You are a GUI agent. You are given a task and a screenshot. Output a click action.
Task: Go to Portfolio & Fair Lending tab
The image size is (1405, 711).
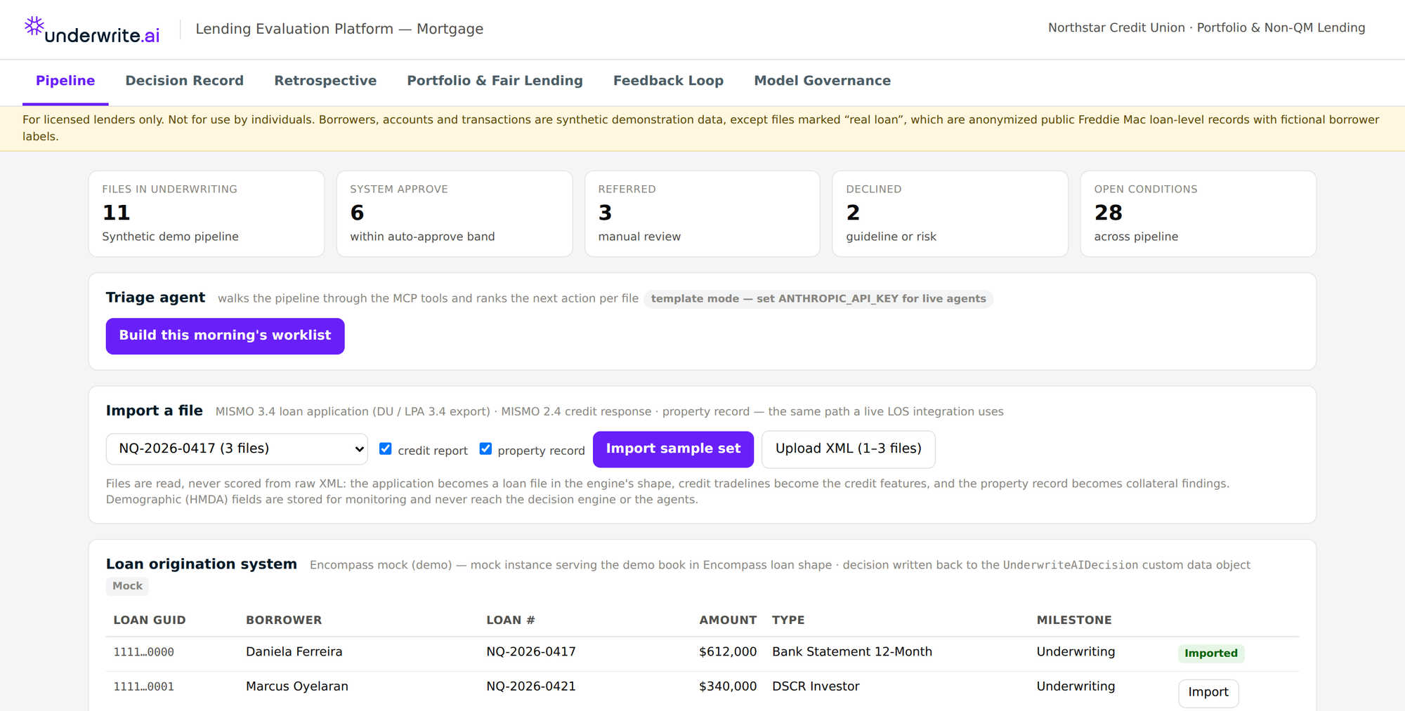coord(495,81)
